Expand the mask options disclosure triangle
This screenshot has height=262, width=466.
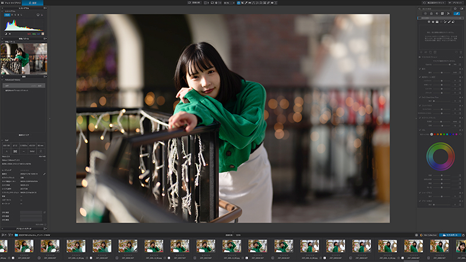tap(419, 56)
